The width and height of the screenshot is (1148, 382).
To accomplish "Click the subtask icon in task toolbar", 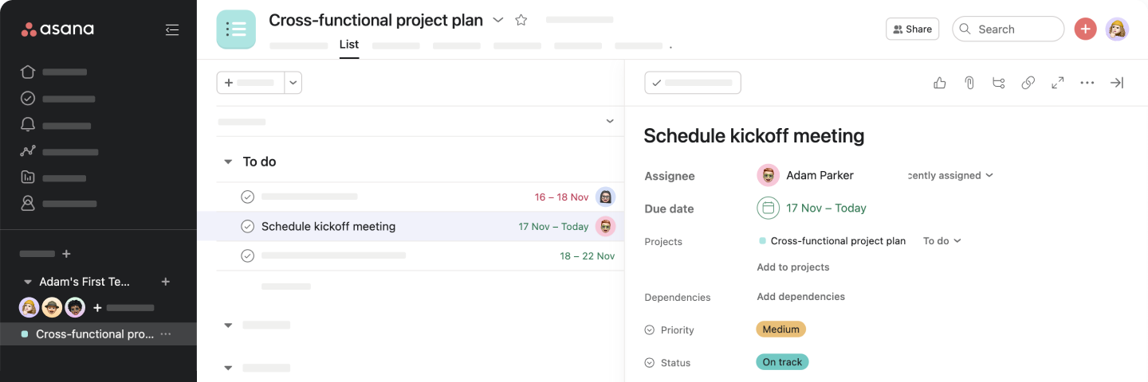I will pyautogui.click(x=998, y=83).
